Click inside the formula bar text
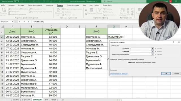The height and width of the screenshot is (101, 181). (x=38, y=22)
